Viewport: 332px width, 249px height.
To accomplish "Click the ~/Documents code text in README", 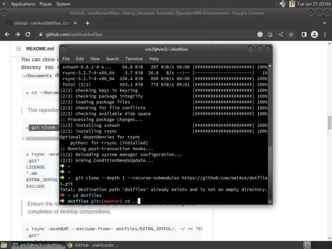I will (37, 76).
